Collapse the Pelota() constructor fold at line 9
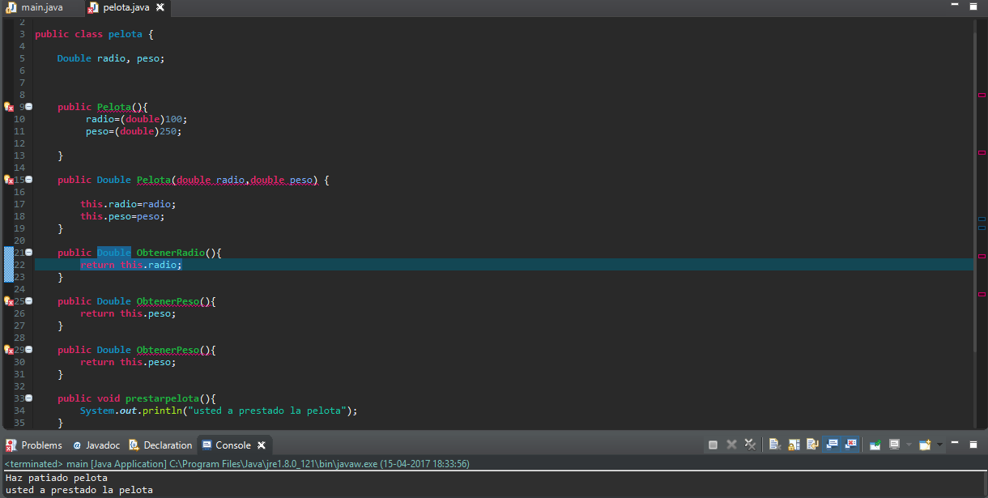 pos(29,107)
